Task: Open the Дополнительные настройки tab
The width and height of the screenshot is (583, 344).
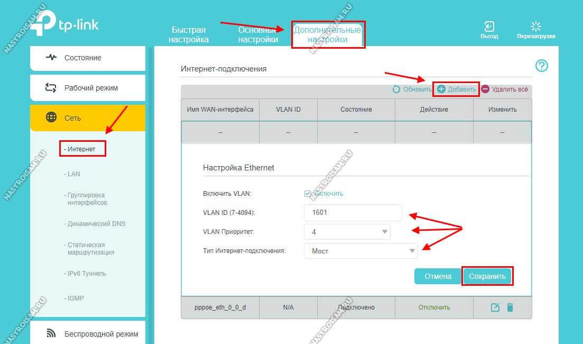Action: (x=328, y=34)
